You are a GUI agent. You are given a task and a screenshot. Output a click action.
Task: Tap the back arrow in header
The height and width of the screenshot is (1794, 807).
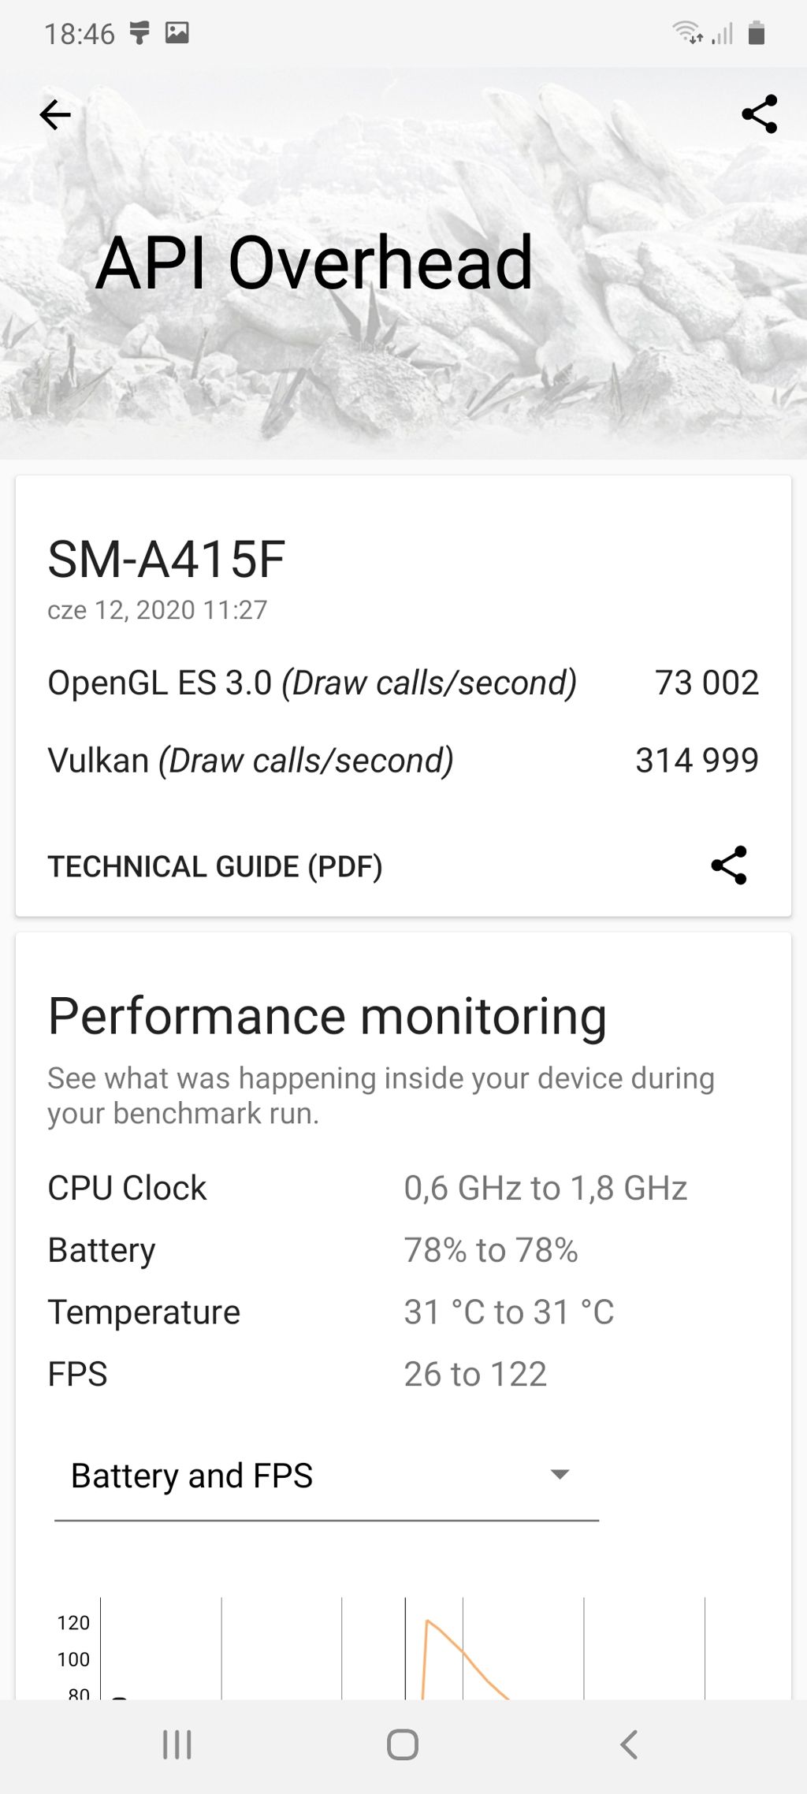coord(55,115)
